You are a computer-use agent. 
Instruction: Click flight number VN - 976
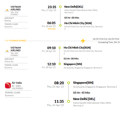pos(14,12)
